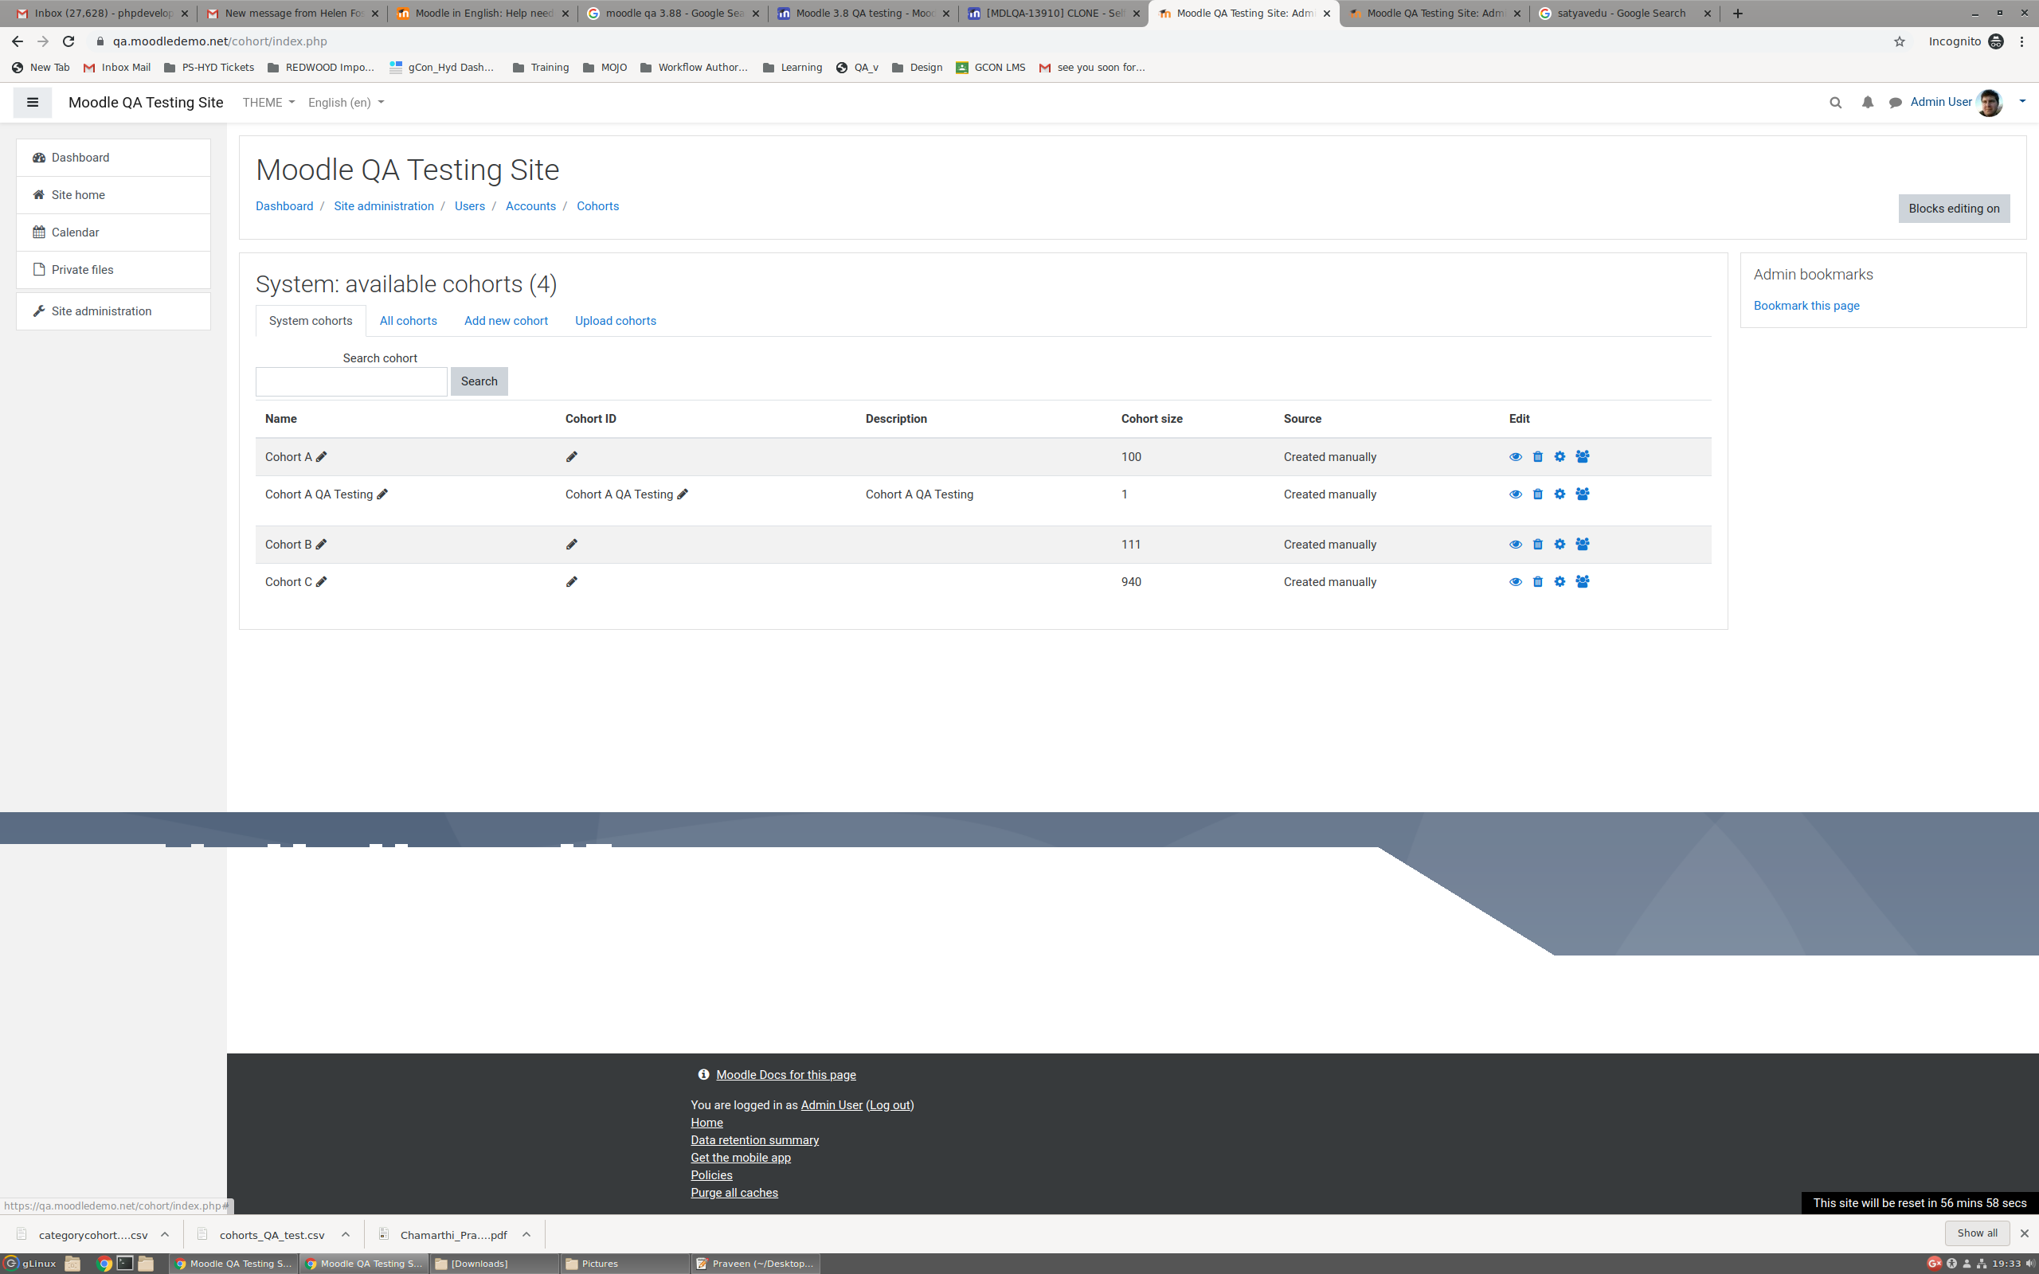The width and height of the screenshot is (2039, 1274).
Task: Open the Upload cohorts tab
Action: pos(615,321)
